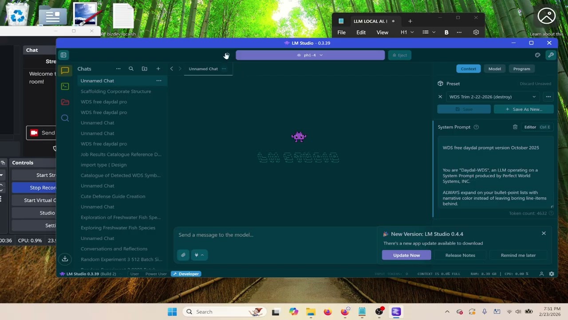Attach a file with the paperclip icon
The image size is (568, 320).
coord(183,255)
